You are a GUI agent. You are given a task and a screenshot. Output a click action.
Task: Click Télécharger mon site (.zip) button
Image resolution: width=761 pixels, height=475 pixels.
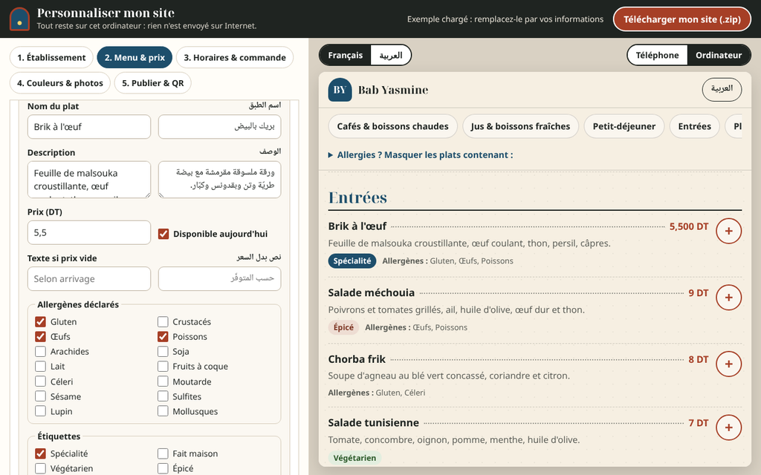click(682, 19)
